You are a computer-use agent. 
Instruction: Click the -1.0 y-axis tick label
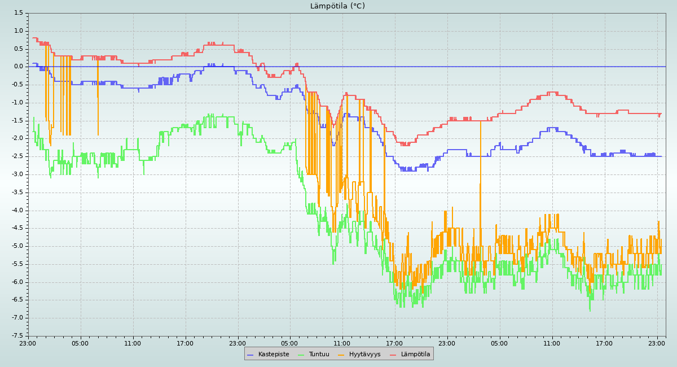[17, 103]
